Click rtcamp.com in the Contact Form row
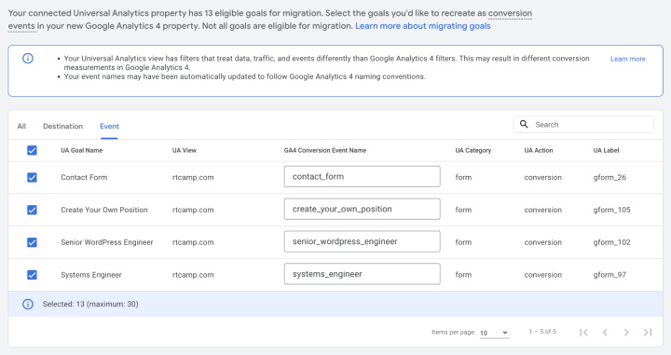 (x=193, y=177)
